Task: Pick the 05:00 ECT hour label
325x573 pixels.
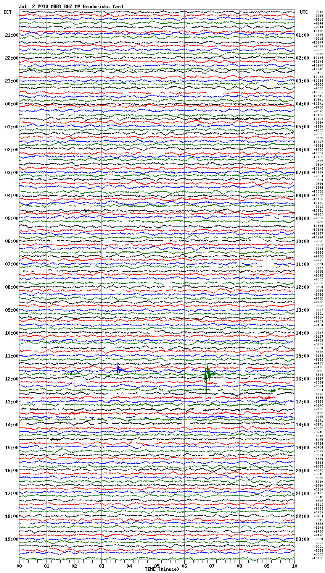Action: [12, 219]
